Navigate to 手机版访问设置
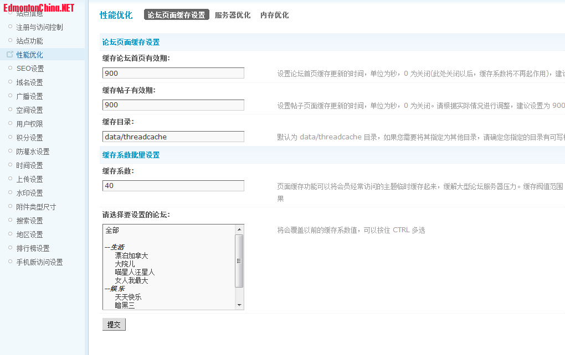The height and width of the screenshot is (355, 565). pyautogui.click(x=39, y=262)
